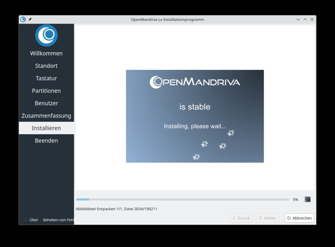Select the Partitionen step
335x247 pixels.
(x=46, y=91)
